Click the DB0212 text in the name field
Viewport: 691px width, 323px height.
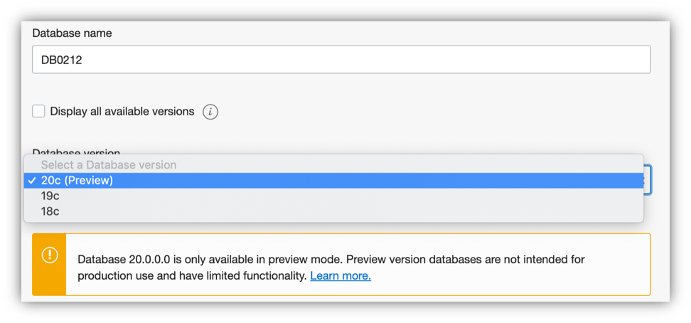(x=62, y=60)
